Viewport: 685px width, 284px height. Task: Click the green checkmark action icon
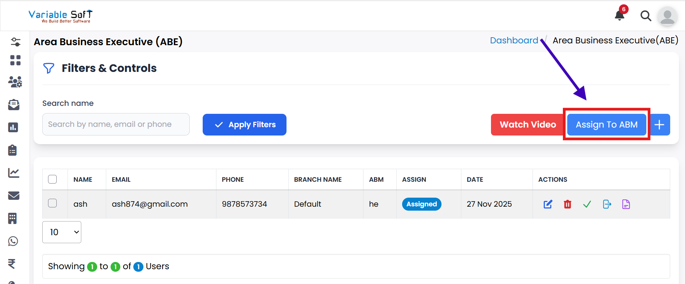point(587,204)
